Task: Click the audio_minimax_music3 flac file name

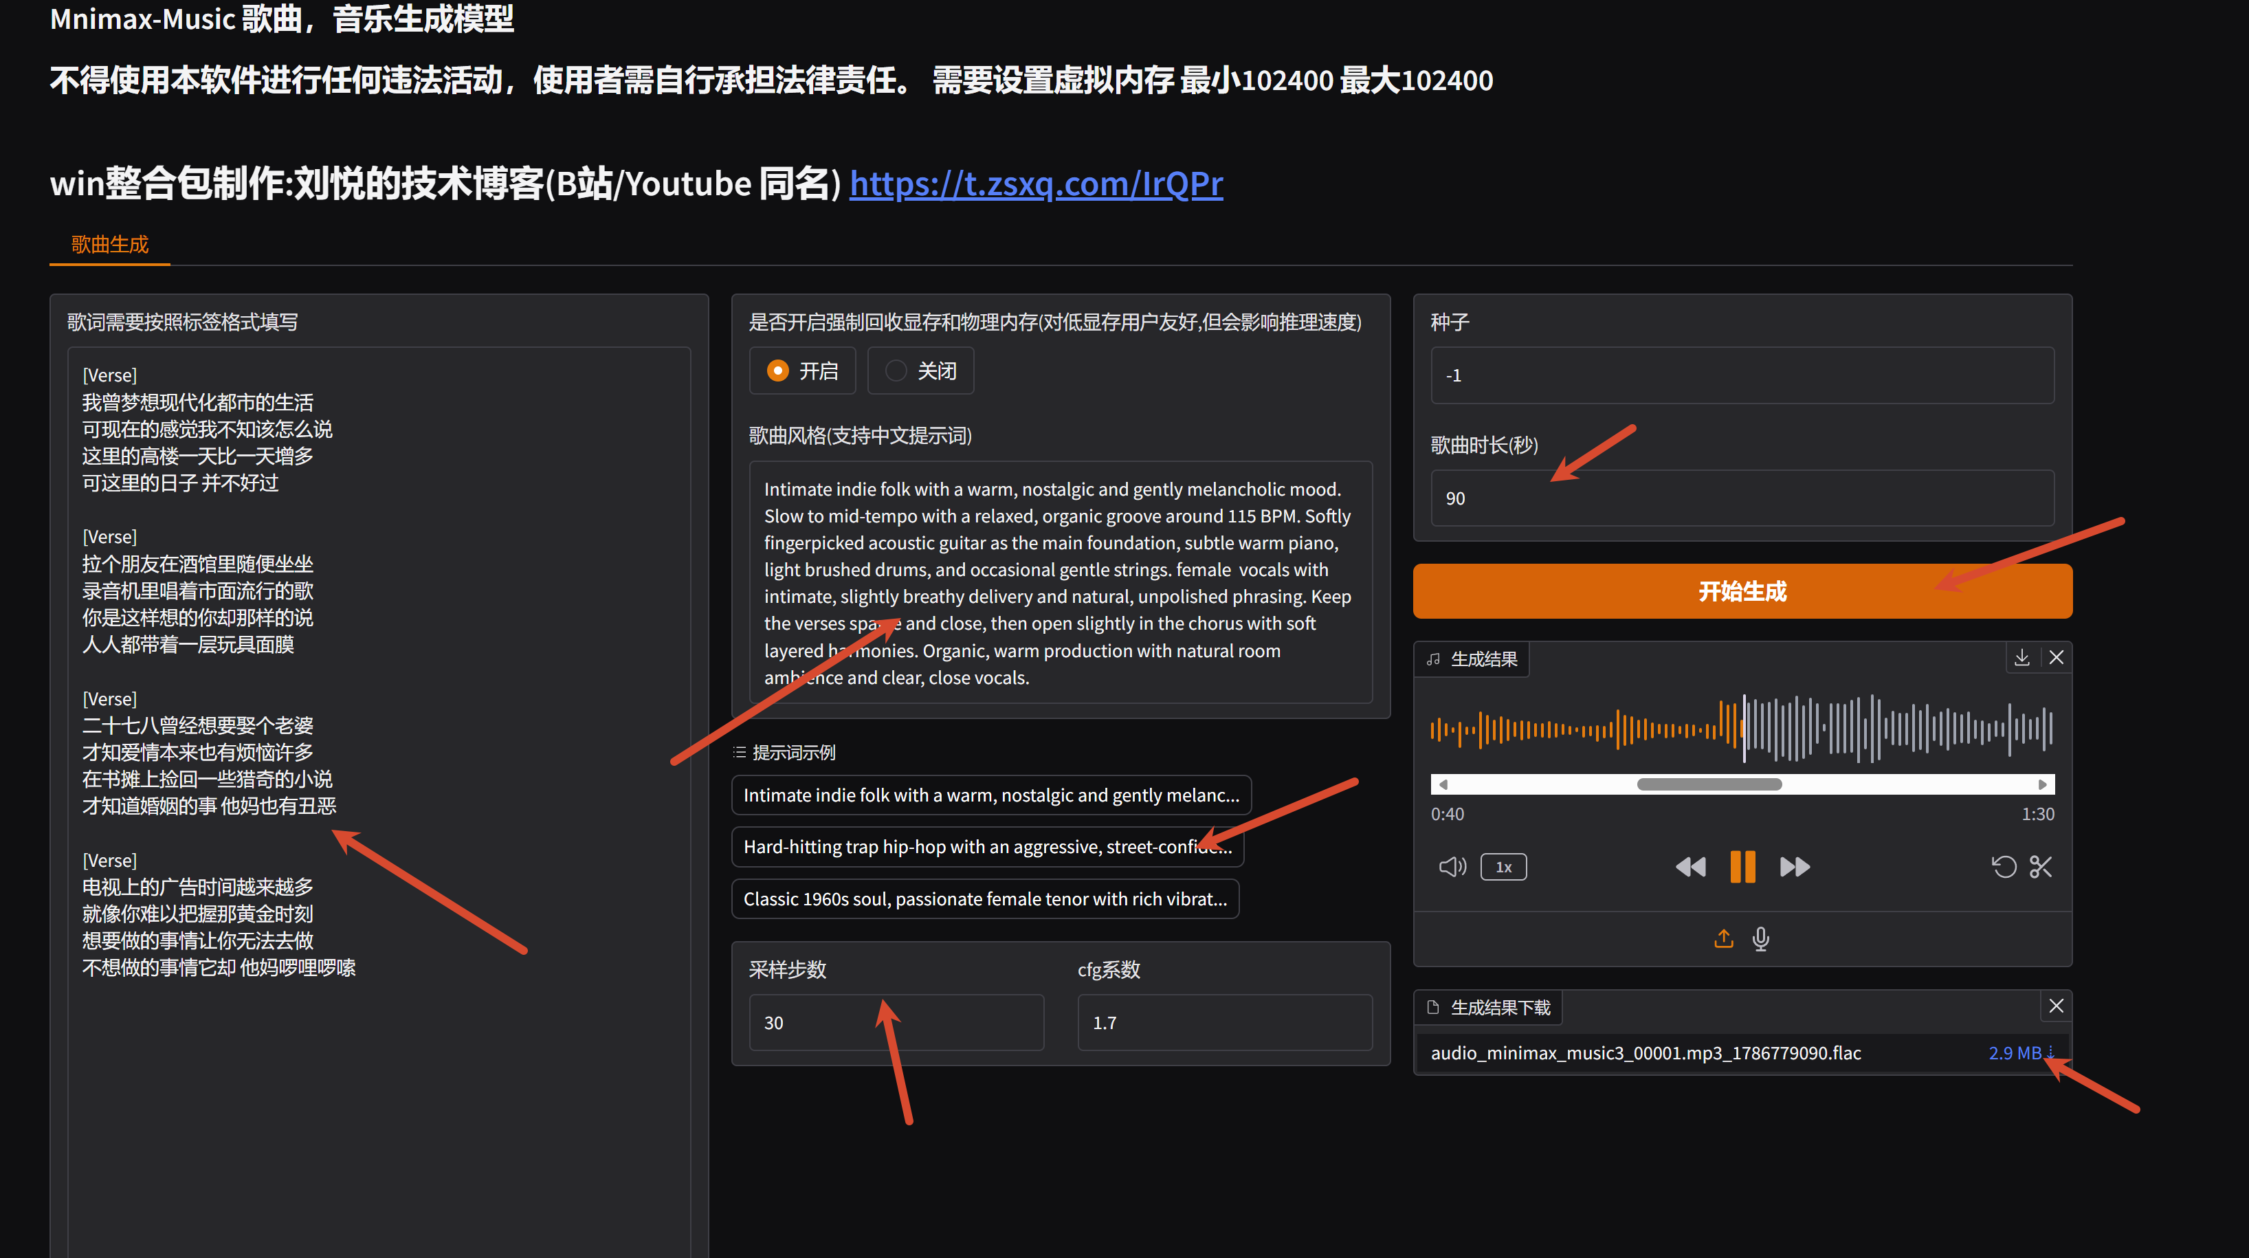Action: coord(1646,1053)
